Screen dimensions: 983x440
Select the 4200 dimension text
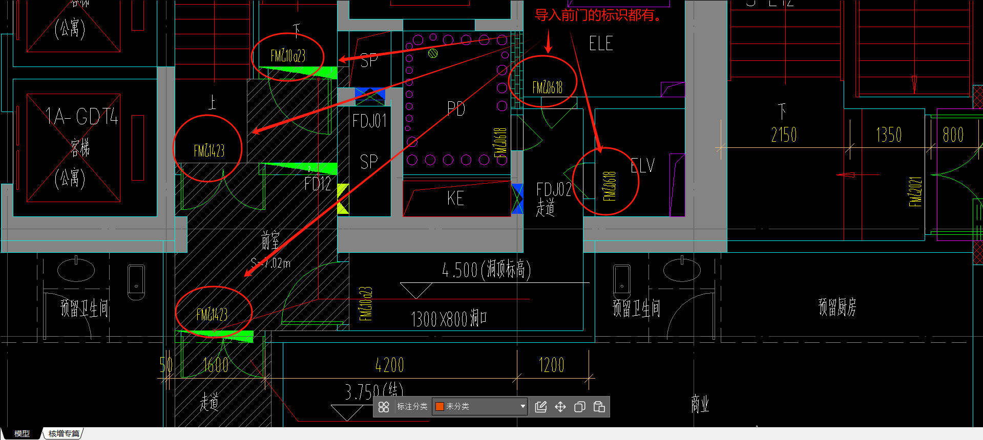pyautogui.click(x=390, y=365)
